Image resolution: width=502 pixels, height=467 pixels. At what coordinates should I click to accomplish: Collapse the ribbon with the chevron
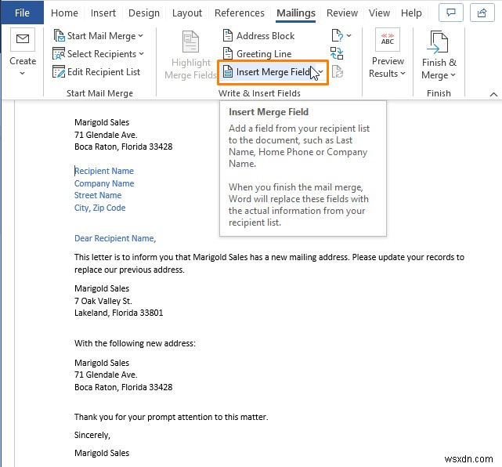[493, 94]
